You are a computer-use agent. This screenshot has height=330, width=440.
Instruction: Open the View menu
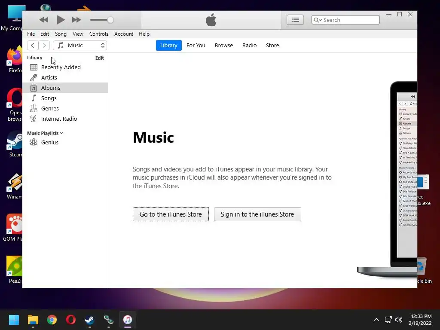pyautogui.click(x=78, y=34)
